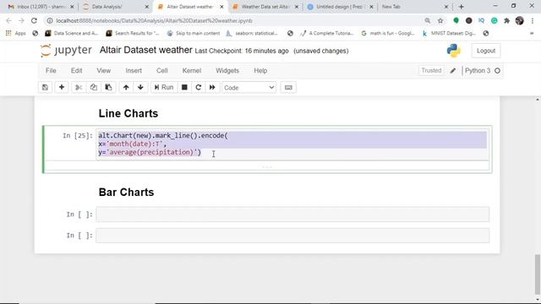
Task: Restart kernel and run all cells icon
Action: pyautogui.click(x=212, y=88)
